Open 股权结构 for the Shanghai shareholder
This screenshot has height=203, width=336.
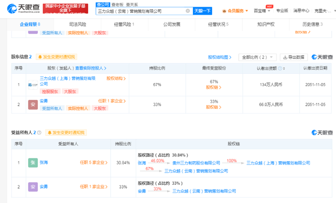(x=116, y=79)
